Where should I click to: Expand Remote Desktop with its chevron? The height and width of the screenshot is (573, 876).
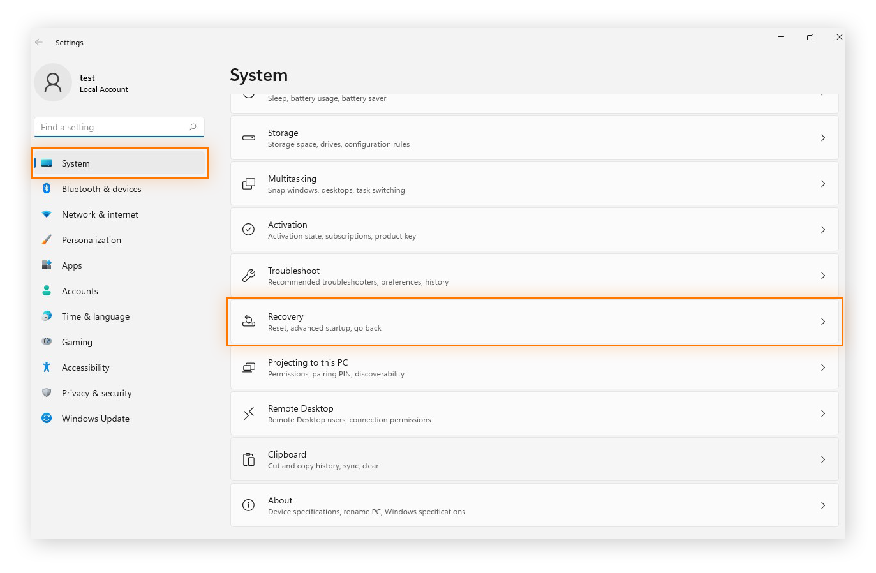[x=823, y=413]
